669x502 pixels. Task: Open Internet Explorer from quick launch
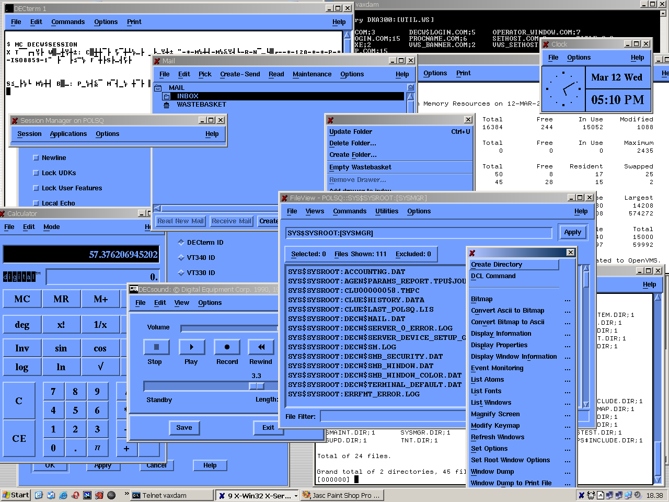(x=63, y=495)
